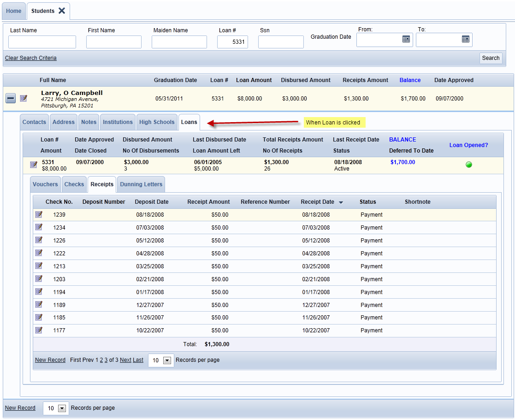Click the Last Name input field
Image resolution: width=515 pixels, height=419 pixels.
click(42, 42)
